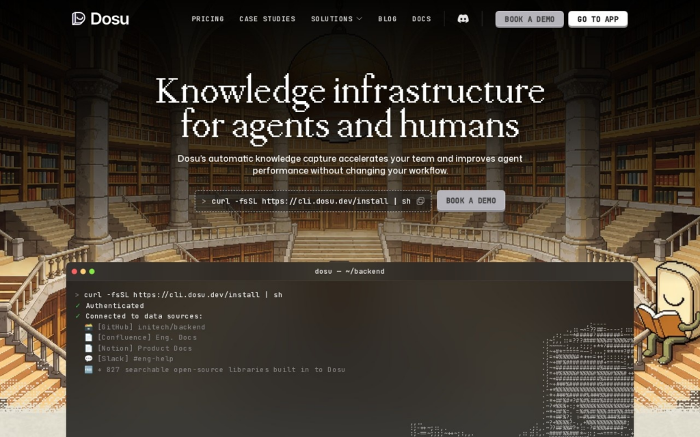Click the subheadline about automatic knowledge capture
The height and width of the screenshot is (437, 700).
click(x=350, y=165)
